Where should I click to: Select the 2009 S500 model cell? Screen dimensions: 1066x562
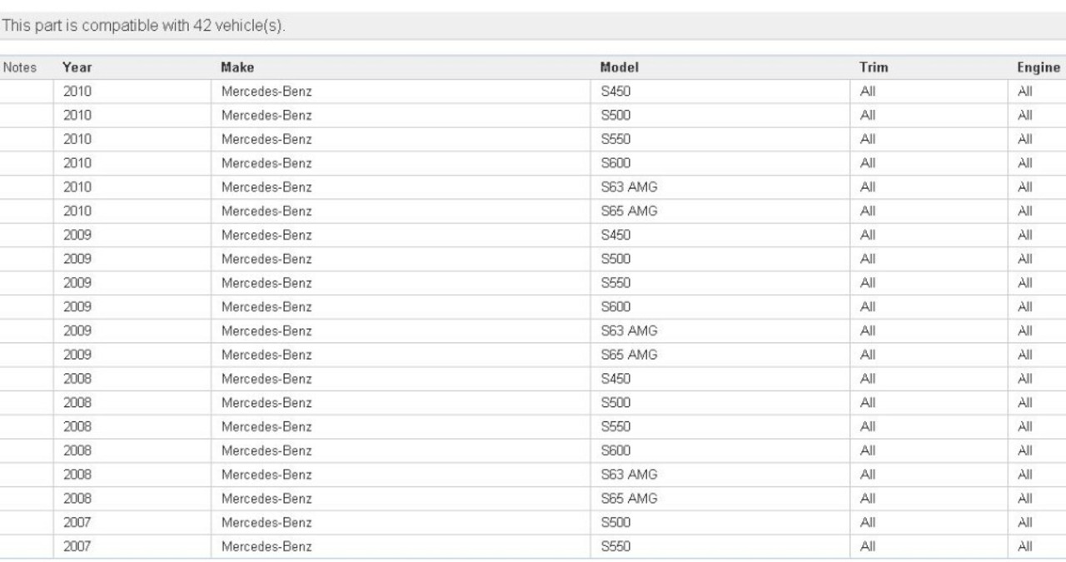click(x=720, y=260)
